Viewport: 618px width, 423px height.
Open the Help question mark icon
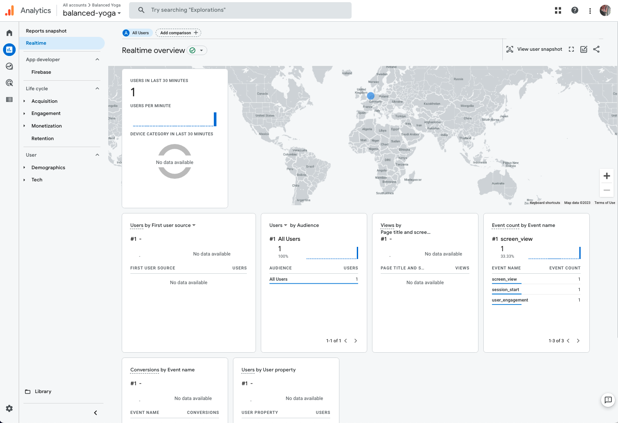(x=575, y=10)
